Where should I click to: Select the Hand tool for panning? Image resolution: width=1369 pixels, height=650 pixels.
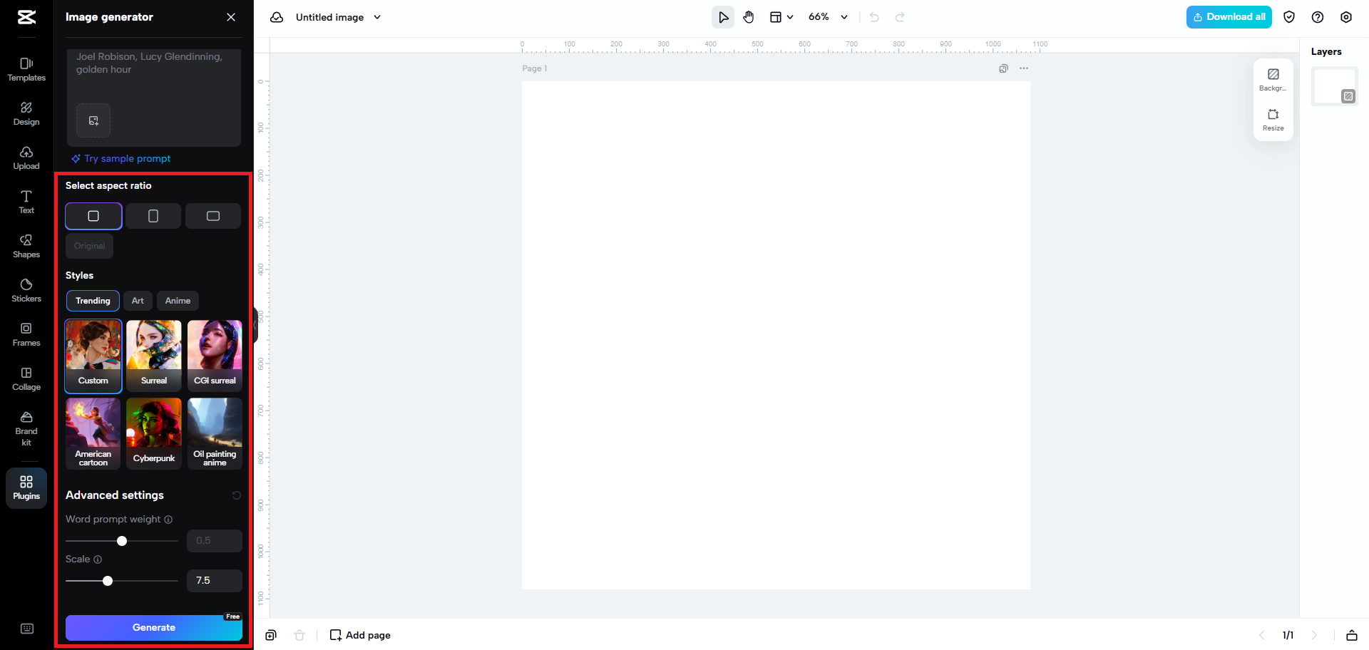tap(749, 16)
